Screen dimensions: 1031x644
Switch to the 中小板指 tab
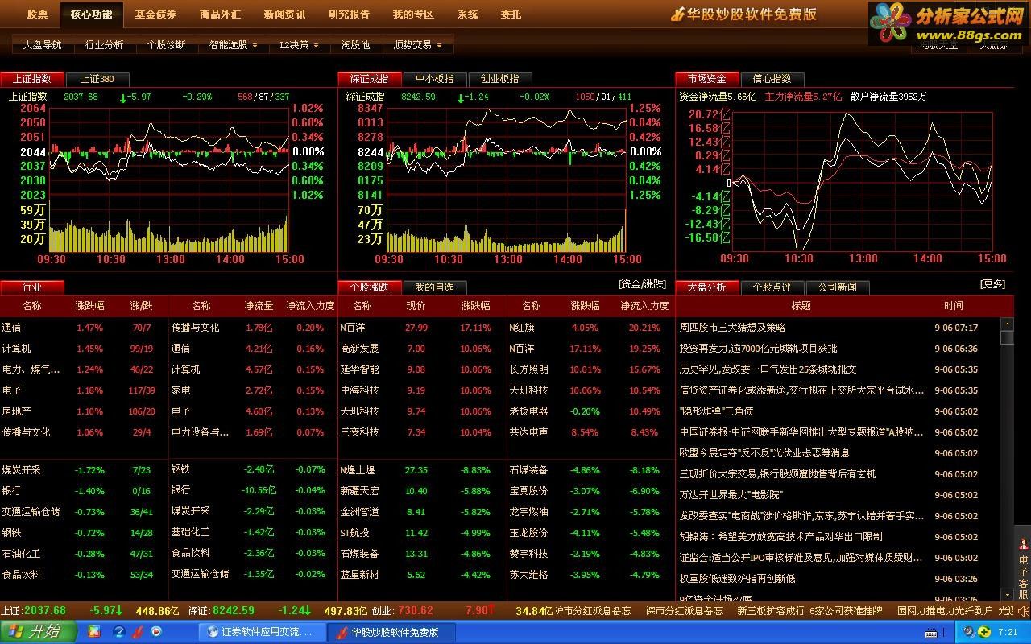tap(435, 79)
